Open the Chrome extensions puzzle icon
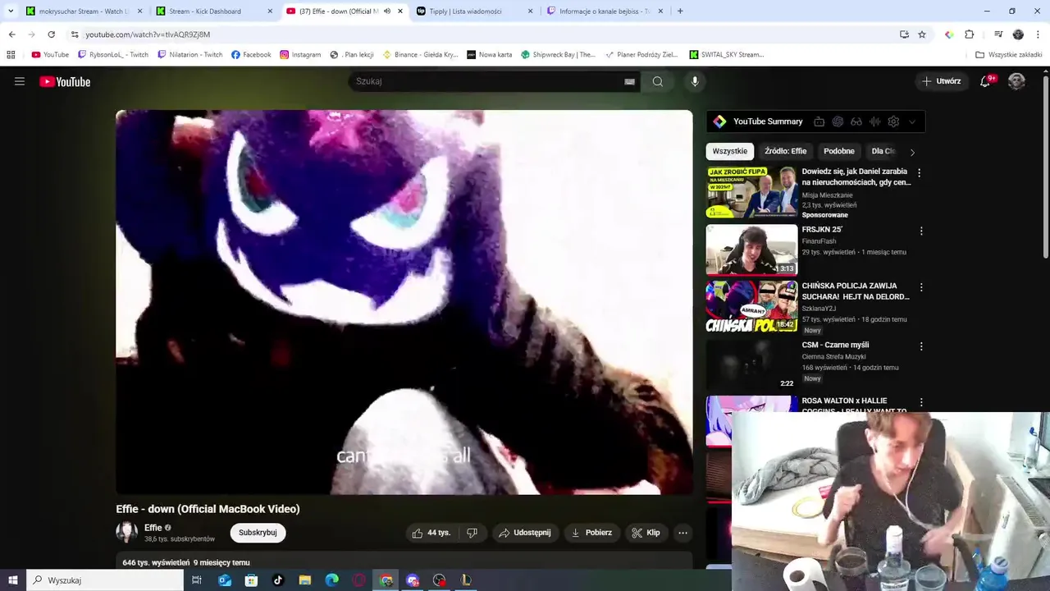 (x=969, y=34)
